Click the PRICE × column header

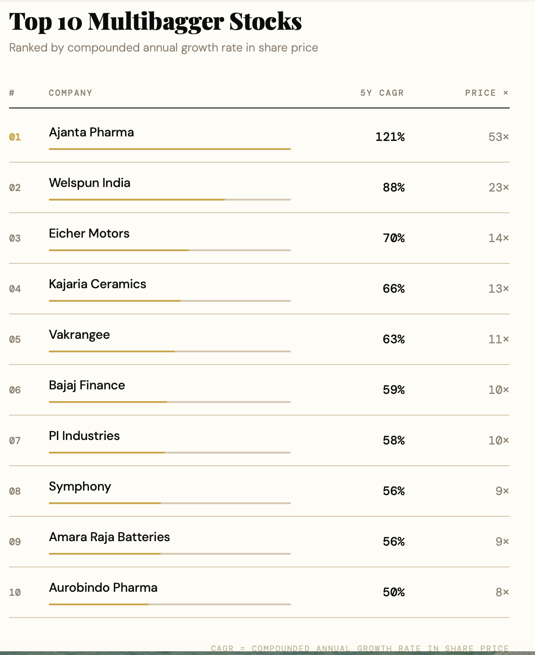pos(487,93)
